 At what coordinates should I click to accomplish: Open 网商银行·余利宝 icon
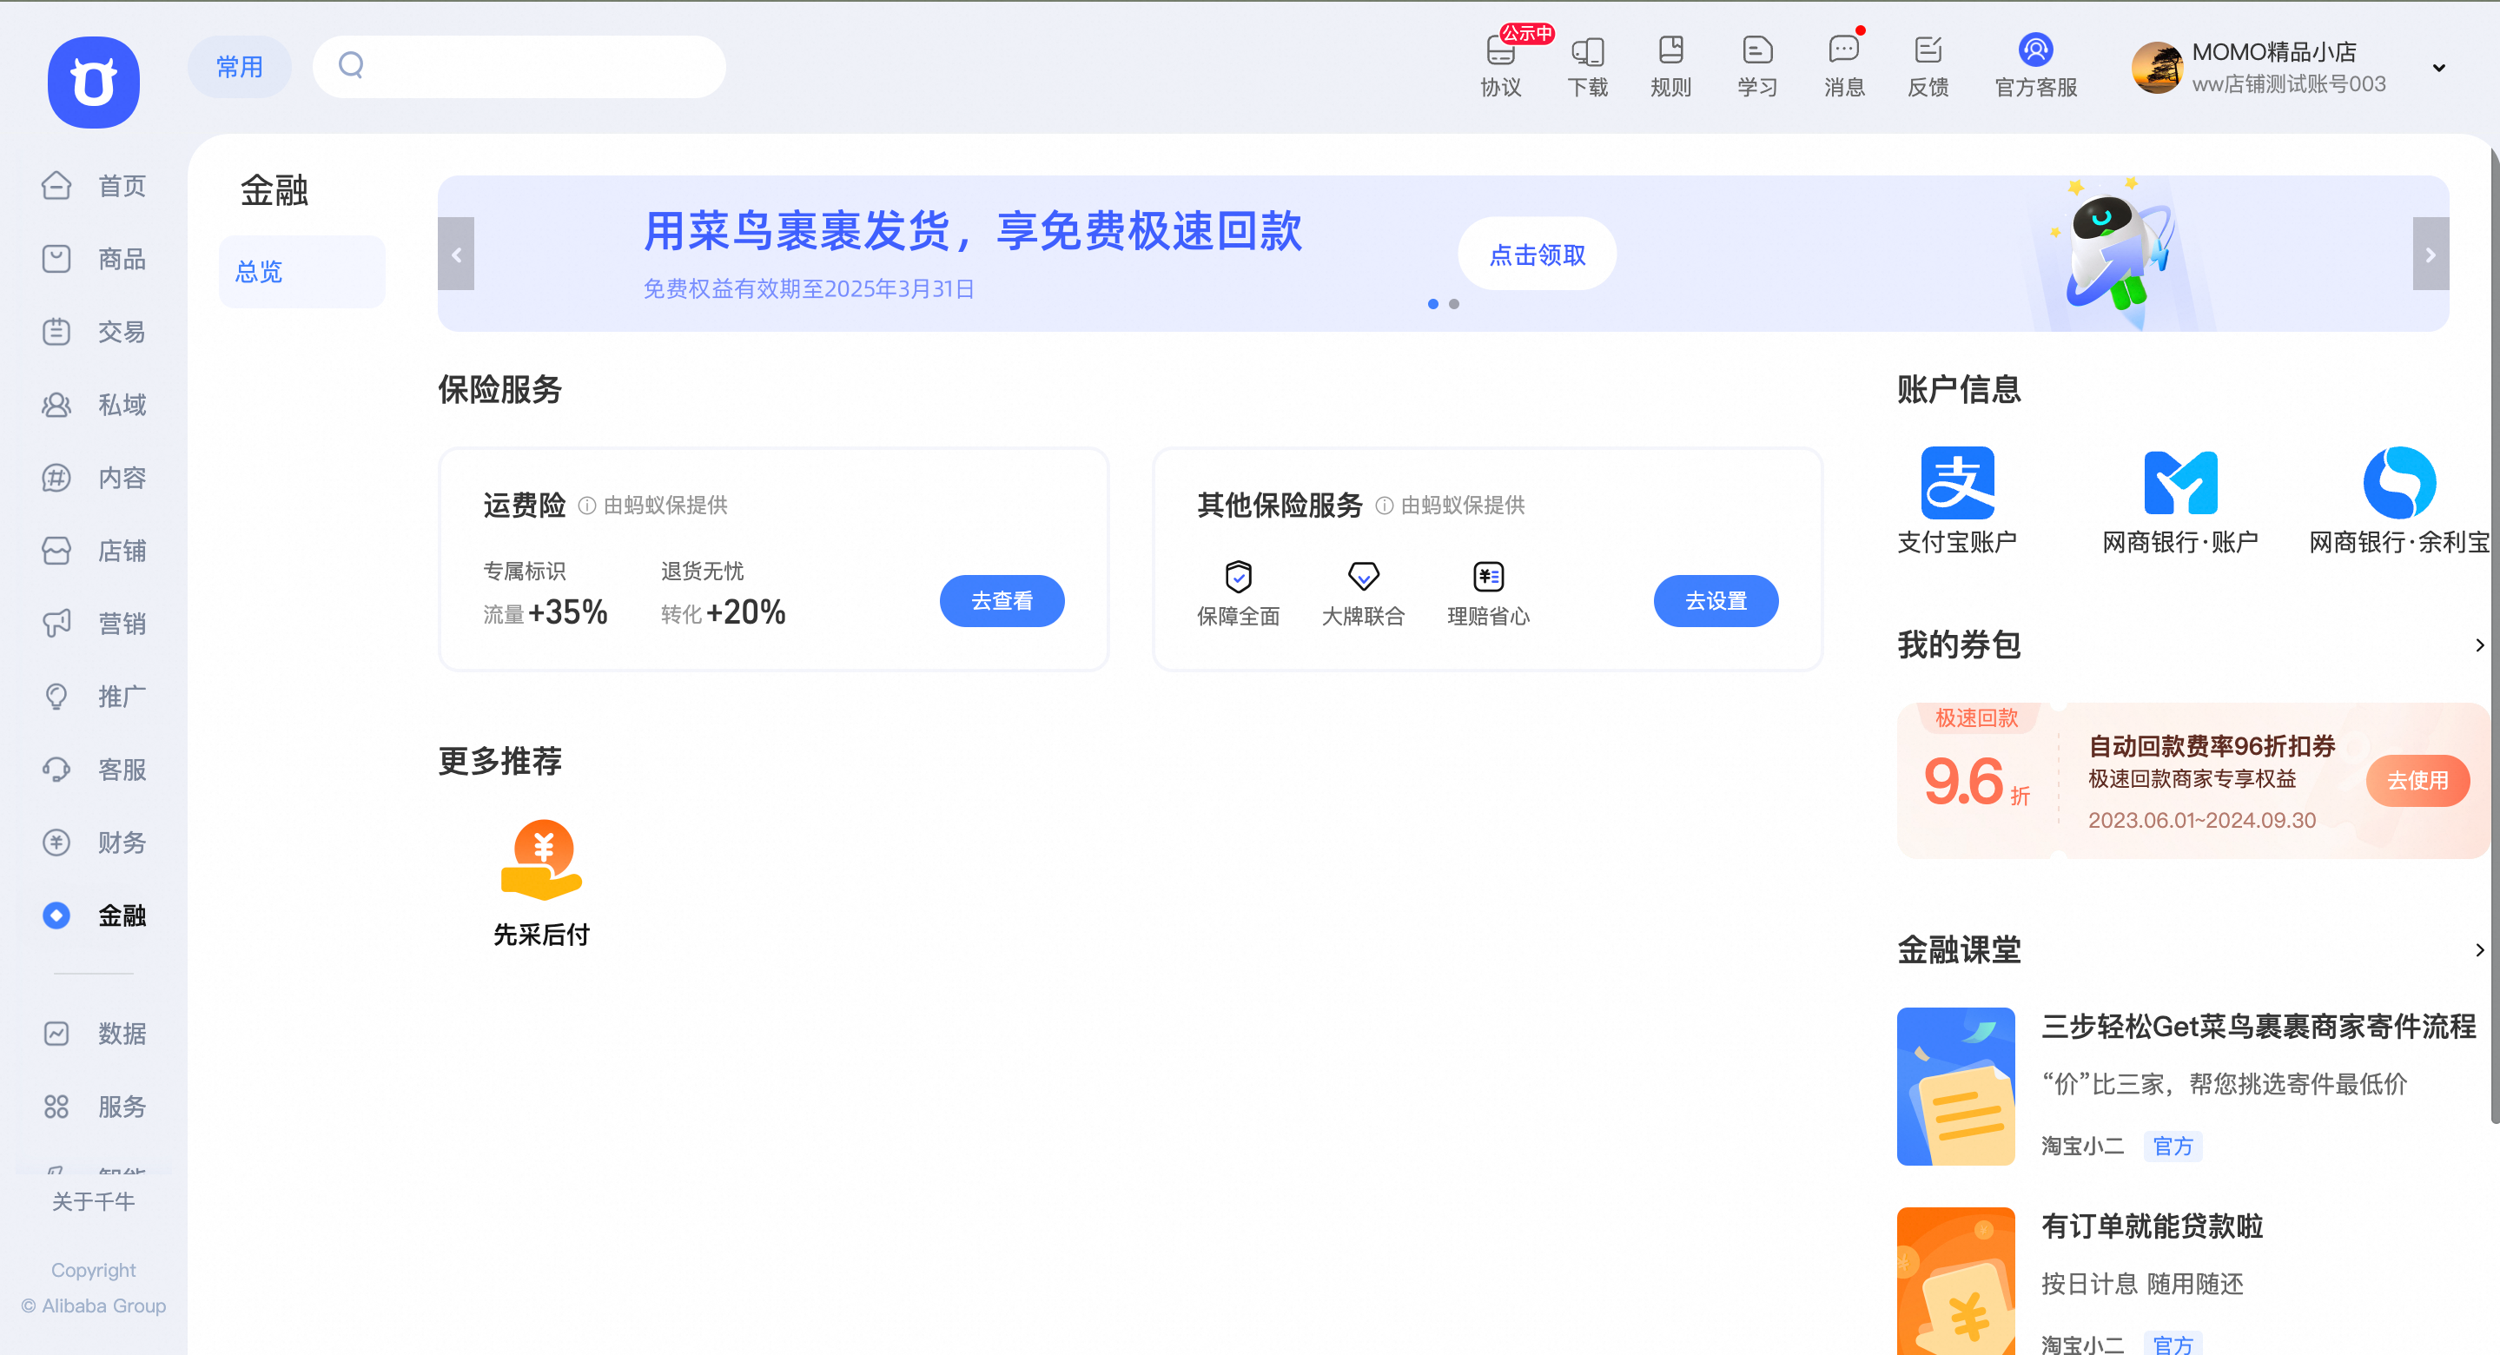pyautogui.click(x=2399, y=501)
